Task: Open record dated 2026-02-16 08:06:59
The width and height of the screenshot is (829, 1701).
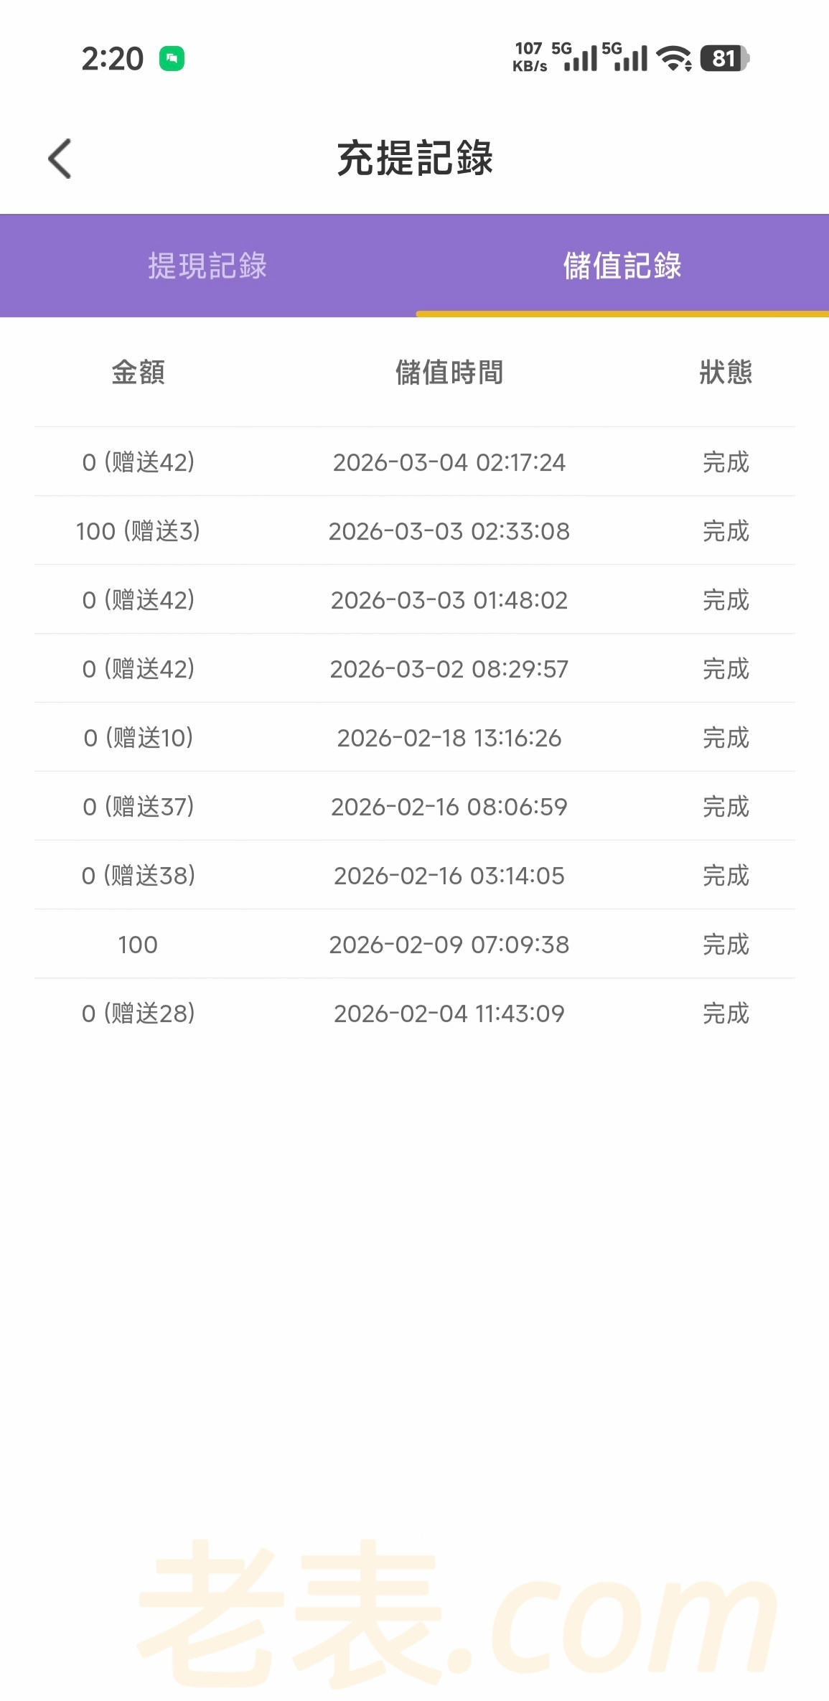Action: (449, 807)
